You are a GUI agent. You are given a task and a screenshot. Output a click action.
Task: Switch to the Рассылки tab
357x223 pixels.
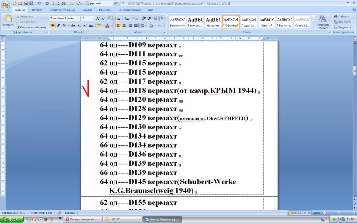[105, 10]
